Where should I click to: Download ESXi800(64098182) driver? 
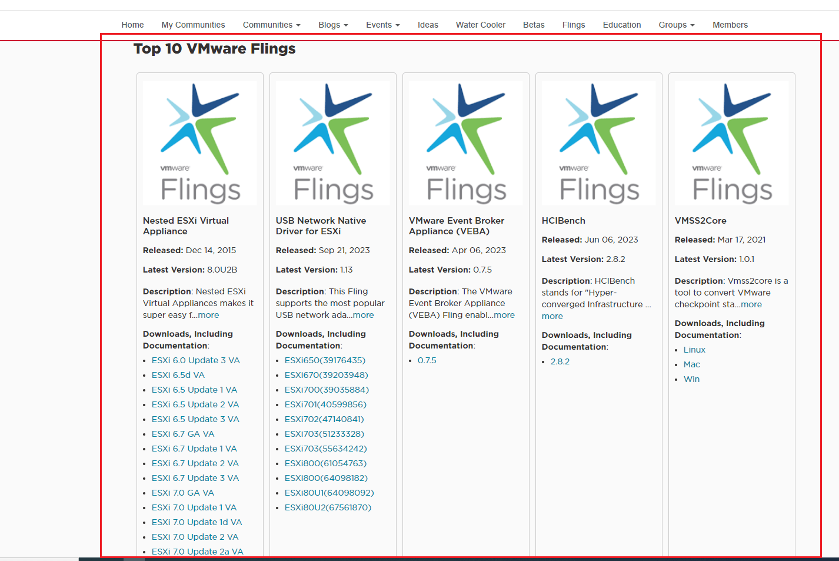coord(326,478)
